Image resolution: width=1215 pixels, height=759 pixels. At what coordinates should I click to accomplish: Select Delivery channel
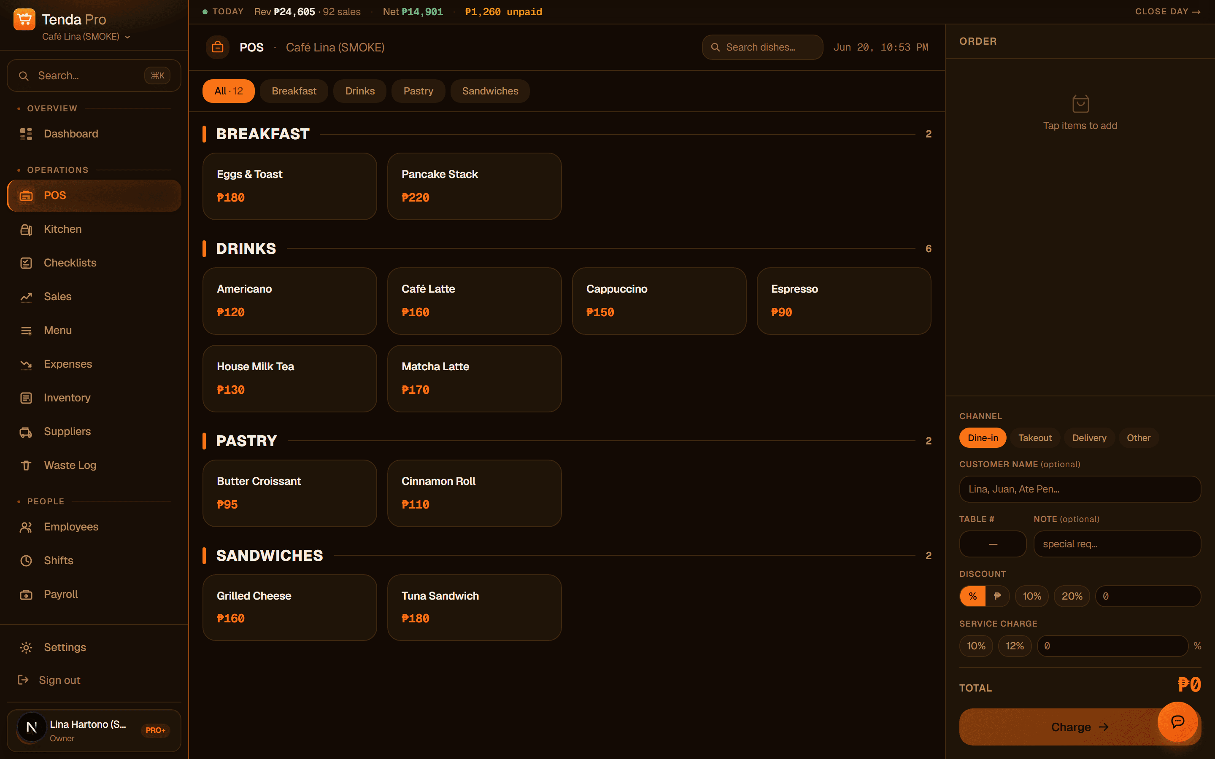pyautogui.click(x=1089, y=438)
